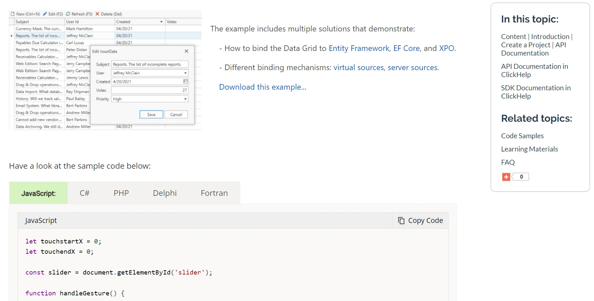Click the Copy Code button

[x=420, y=221]
